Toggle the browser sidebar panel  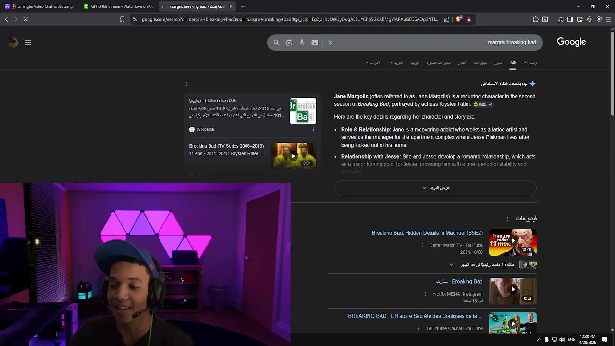click(570, 19)
